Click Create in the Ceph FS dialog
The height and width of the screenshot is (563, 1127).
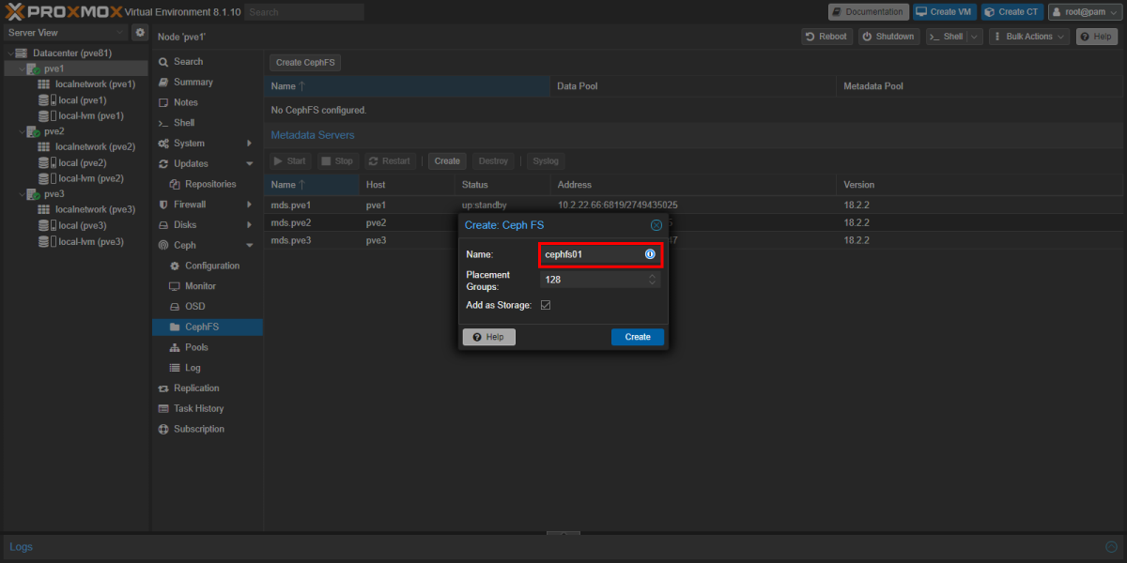pos(638,337)
